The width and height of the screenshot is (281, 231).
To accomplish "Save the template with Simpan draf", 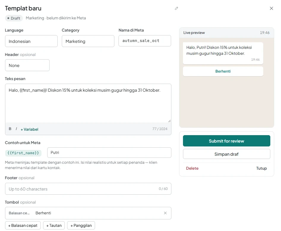I will coord(227,154).
